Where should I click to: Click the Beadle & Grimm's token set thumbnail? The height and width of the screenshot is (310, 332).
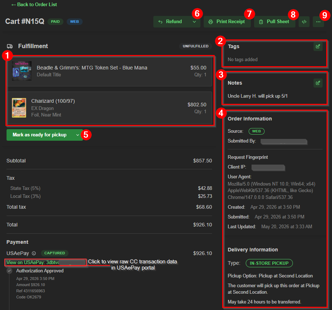22,71
